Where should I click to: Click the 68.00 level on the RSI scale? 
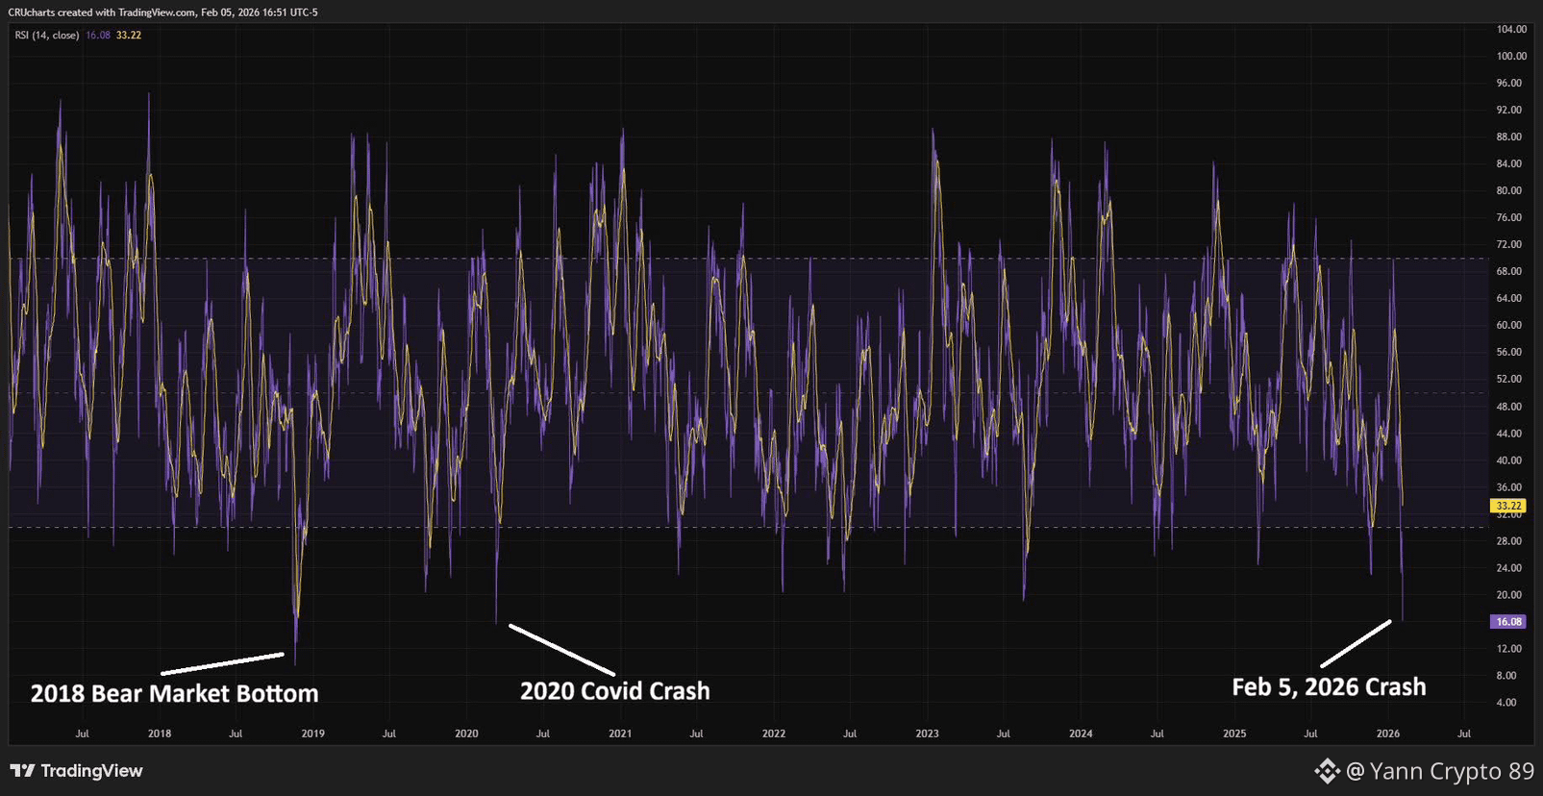tap(1509, 272)
